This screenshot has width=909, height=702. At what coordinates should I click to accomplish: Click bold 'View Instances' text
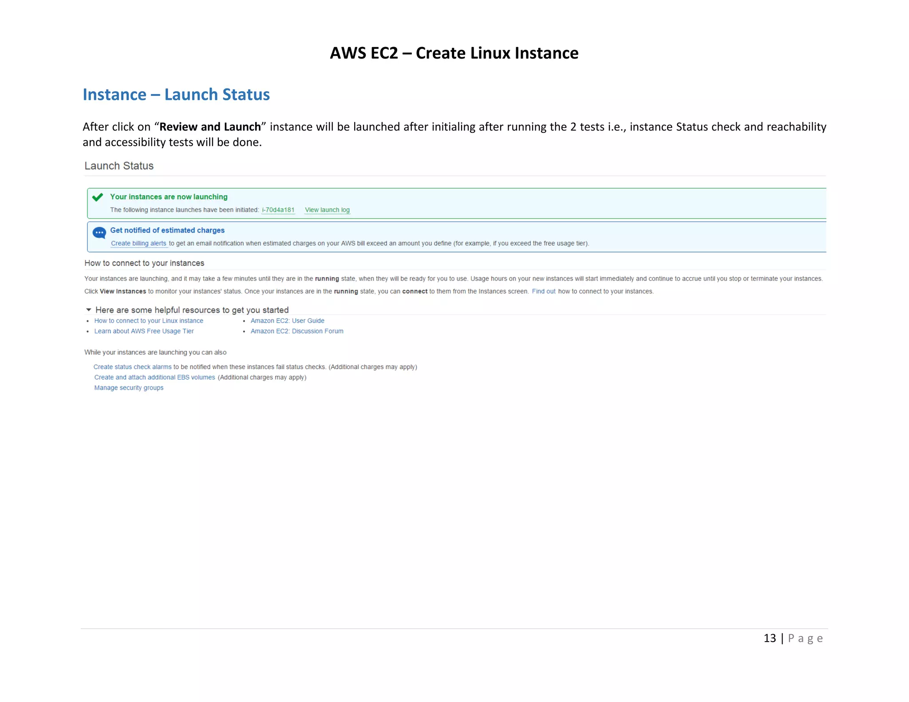(123, 292)
